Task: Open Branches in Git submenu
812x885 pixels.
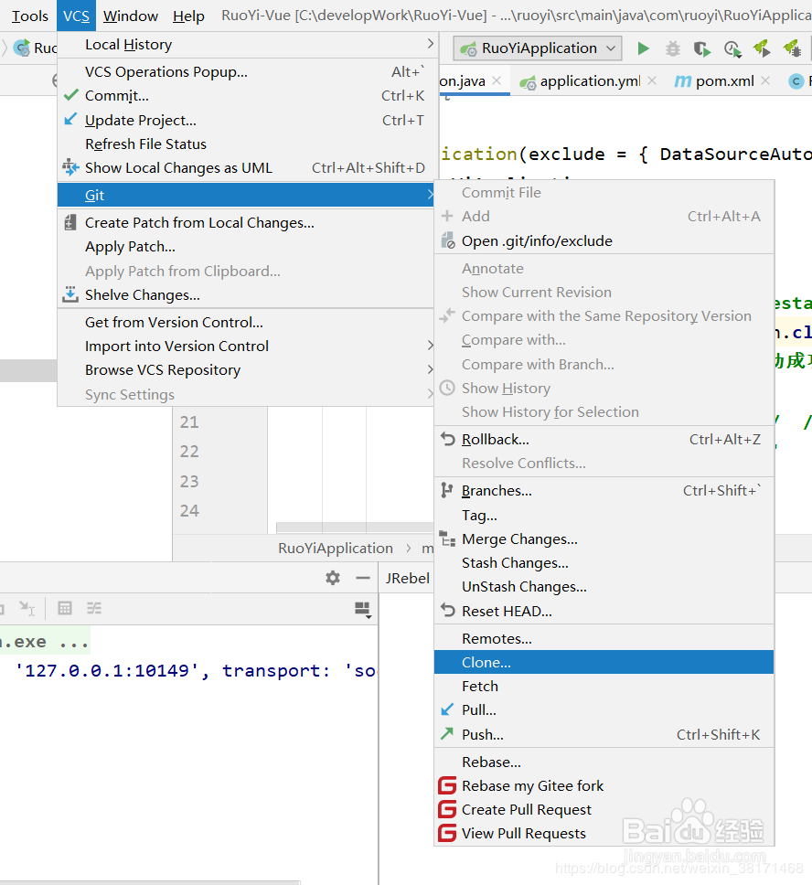Action: click(604, 491)
